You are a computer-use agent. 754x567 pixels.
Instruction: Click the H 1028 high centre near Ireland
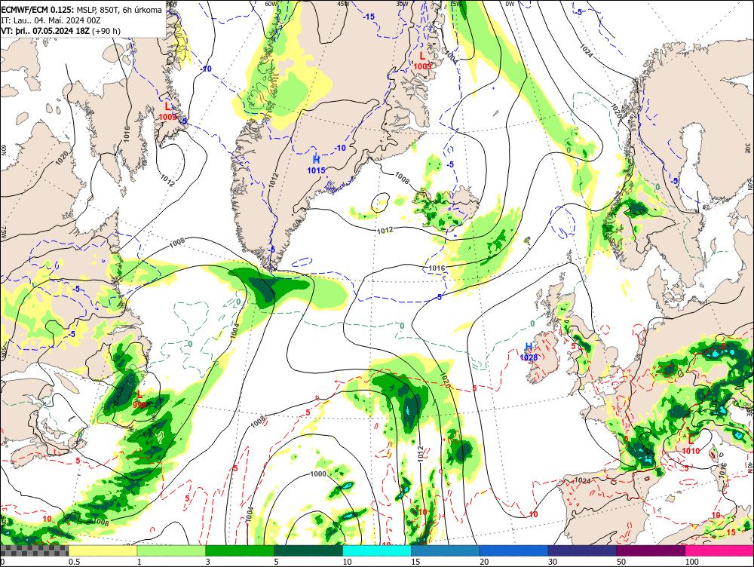pos(529,351)
